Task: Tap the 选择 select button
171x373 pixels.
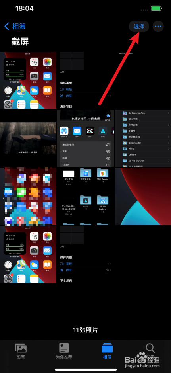Action: pyautogui.click(x=139, y=26)
